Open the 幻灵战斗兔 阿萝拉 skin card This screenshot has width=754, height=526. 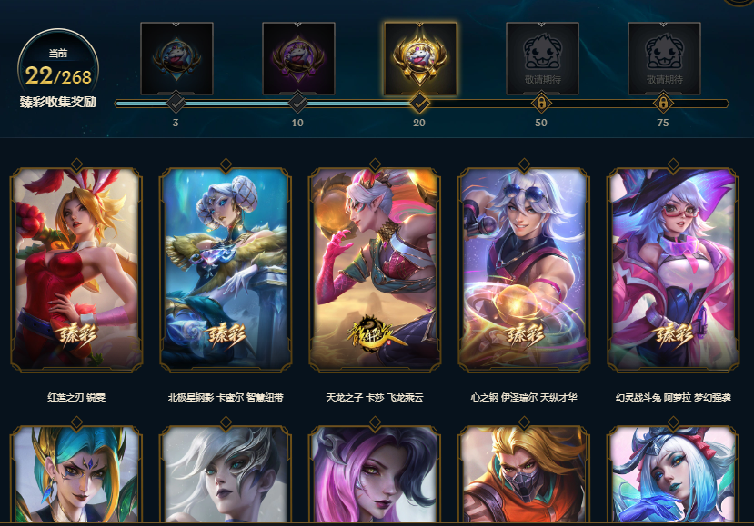click(x=673, y=270)
